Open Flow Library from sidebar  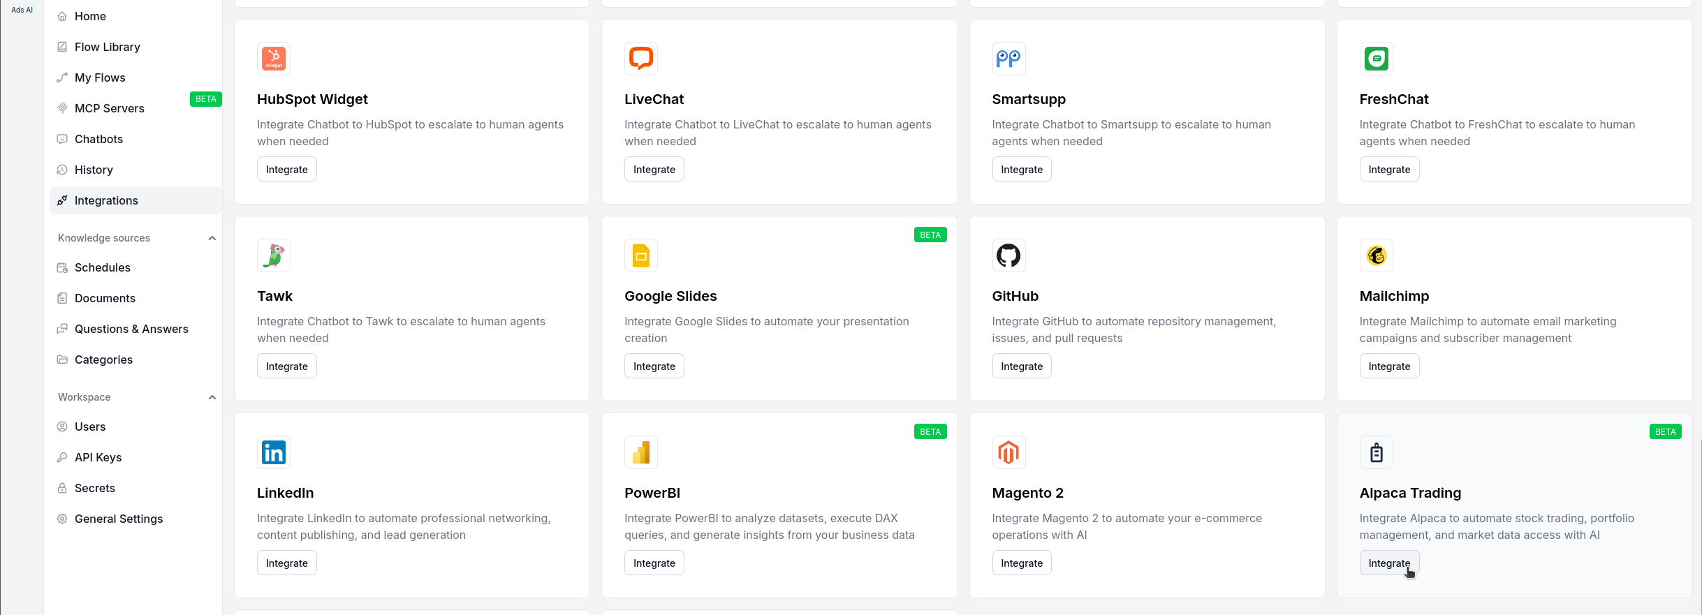click(107, 47)
